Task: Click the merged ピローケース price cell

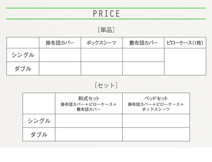Action: tap(185, 62)
